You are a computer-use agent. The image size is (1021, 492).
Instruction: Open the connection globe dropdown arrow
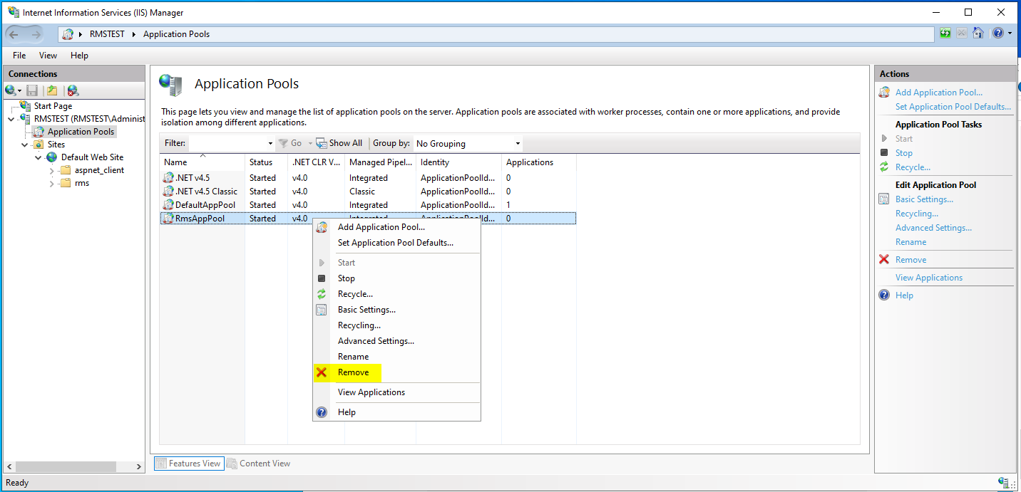19,91
